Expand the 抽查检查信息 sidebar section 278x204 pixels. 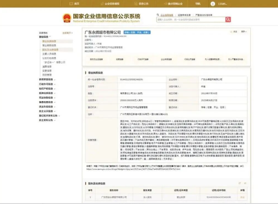coord(47,102)
